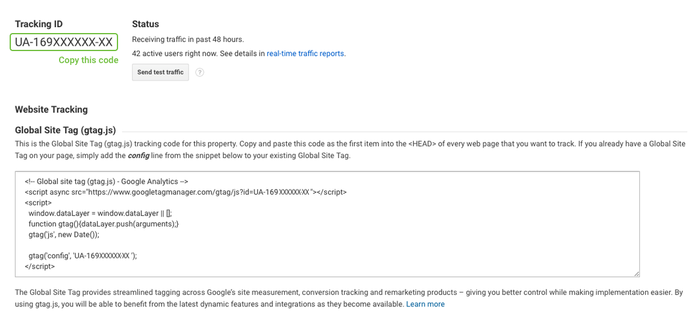Open the real-time traffic reports link
Screen dimensions: 697x325
305,53
